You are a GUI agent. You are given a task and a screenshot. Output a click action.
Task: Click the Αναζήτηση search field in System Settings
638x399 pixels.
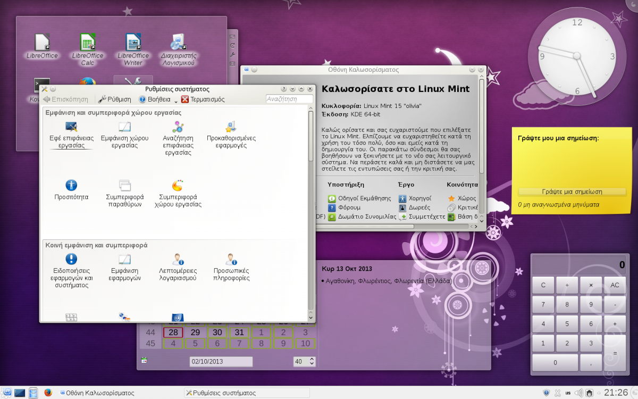[289, 99]
